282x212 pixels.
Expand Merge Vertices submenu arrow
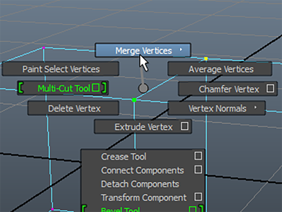[x=181, y=49]
